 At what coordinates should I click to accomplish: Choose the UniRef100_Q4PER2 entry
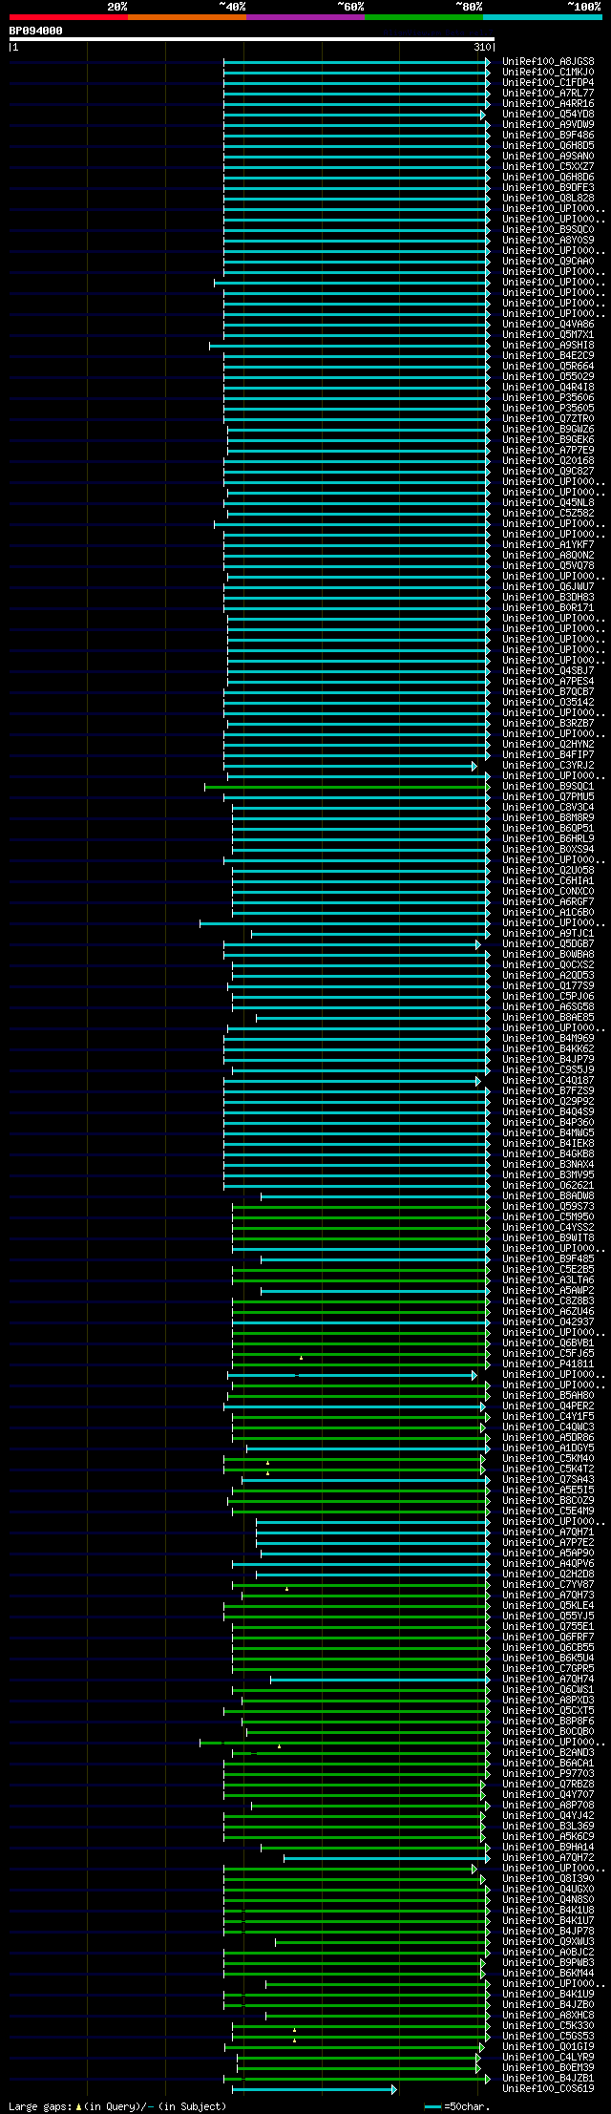pyautogui.click(x=548, y=1406)
